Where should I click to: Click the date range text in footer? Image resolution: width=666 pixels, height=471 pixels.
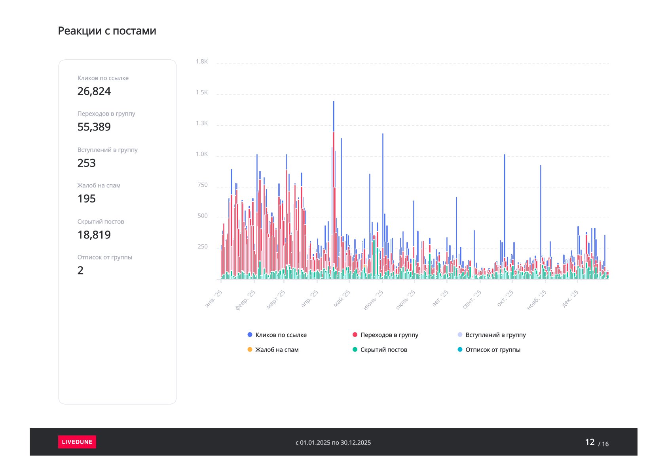[333, 443]
